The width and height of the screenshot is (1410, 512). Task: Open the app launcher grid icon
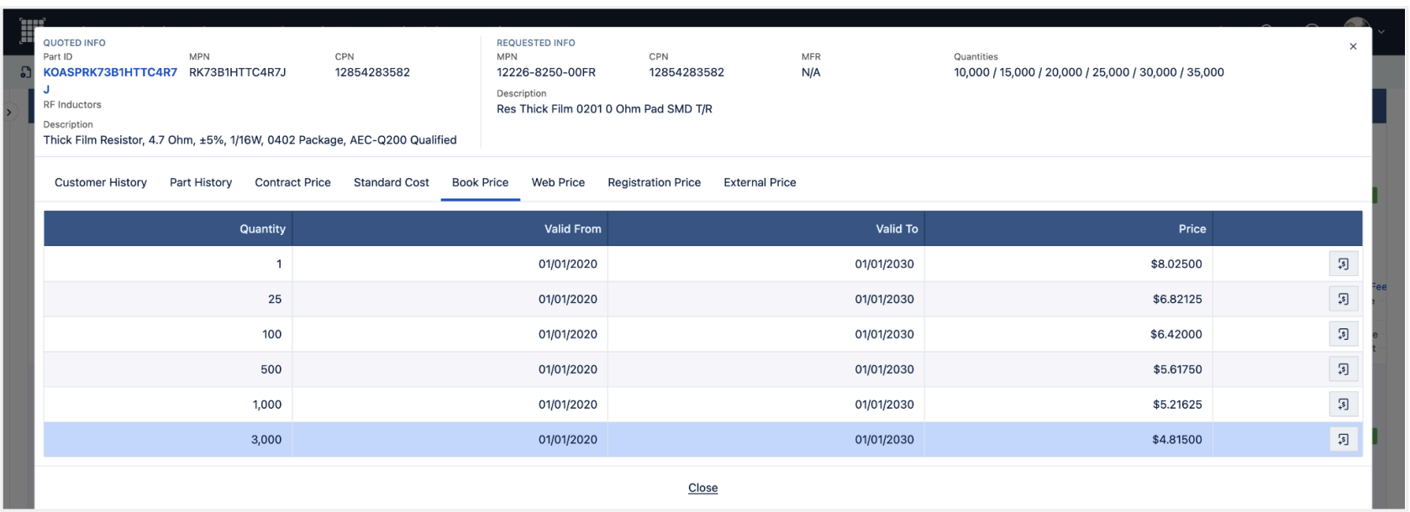pos(31,30)
